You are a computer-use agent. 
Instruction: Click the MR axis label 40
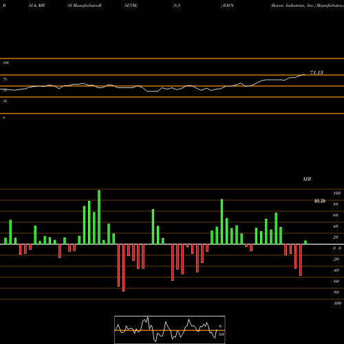[x=336, y=226]
